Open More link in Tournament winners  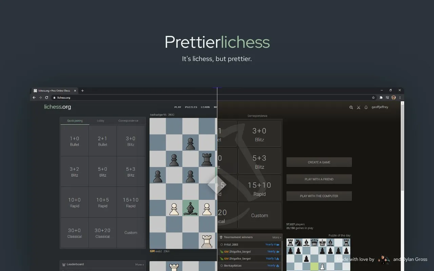277,237
